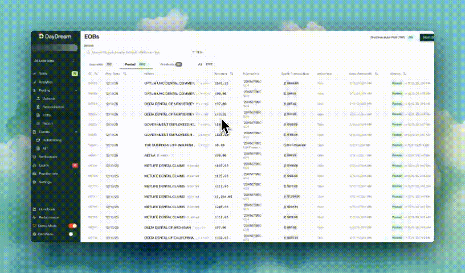Toggle the Auto-Post ON indicator
The height and width of the screenshot is (273, 465).
tap(411, 38)
